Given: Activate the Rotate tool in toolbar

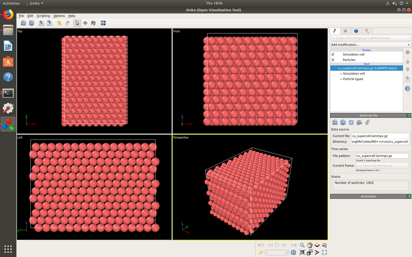Looking at the screenshot, I should 93,23.
